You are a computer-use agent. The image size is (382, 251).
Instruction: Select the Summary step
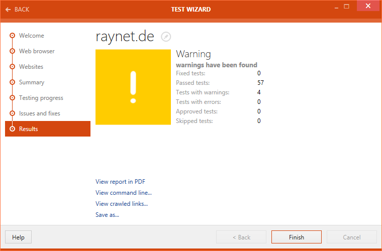[32, 82]
